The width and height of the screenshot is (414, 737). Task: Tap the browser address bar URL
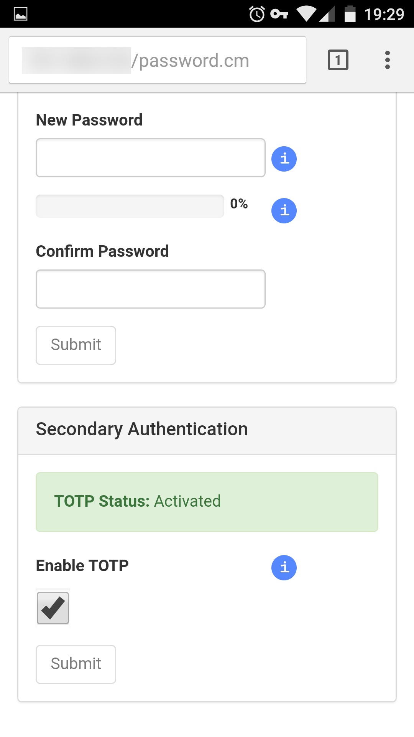157,60
